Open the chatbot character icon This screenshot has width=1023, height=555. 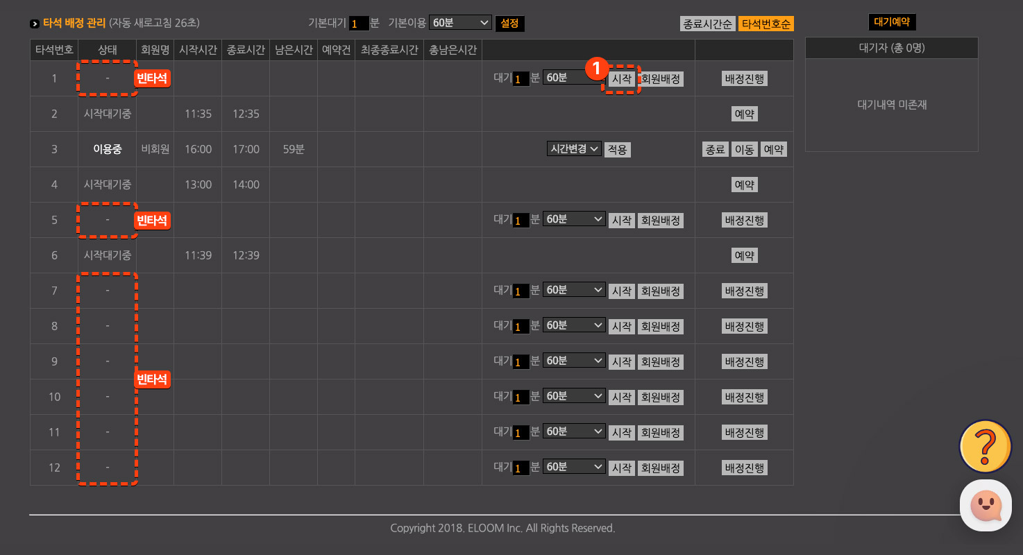tap(985, 506)
